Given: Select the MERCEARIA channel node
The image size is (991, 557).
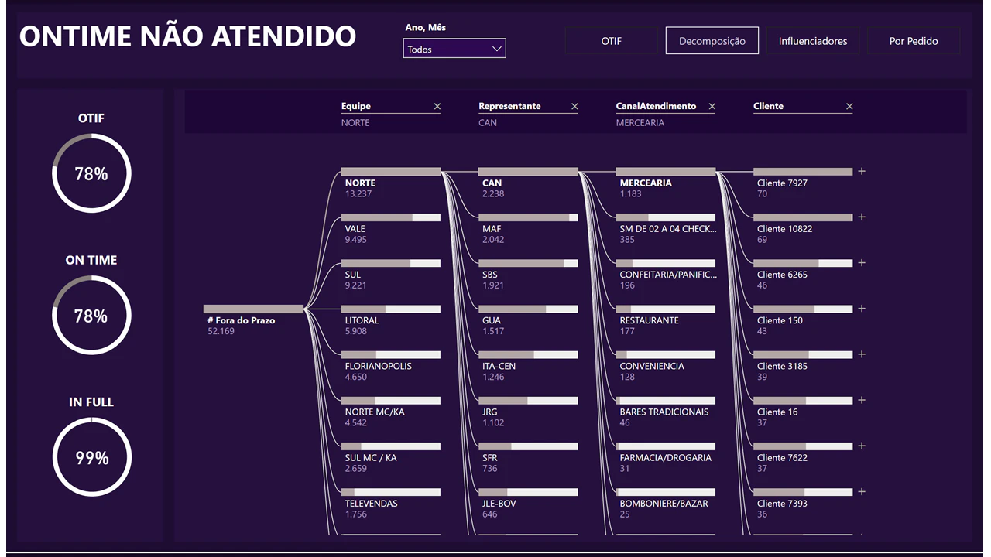Looking at the screenshot, I should point(666,183).
